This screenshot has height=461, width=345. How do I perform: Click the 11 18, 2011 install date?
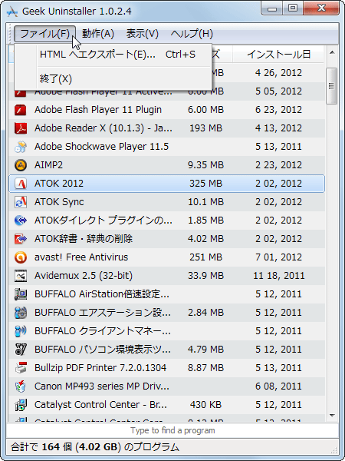(279, 276)
